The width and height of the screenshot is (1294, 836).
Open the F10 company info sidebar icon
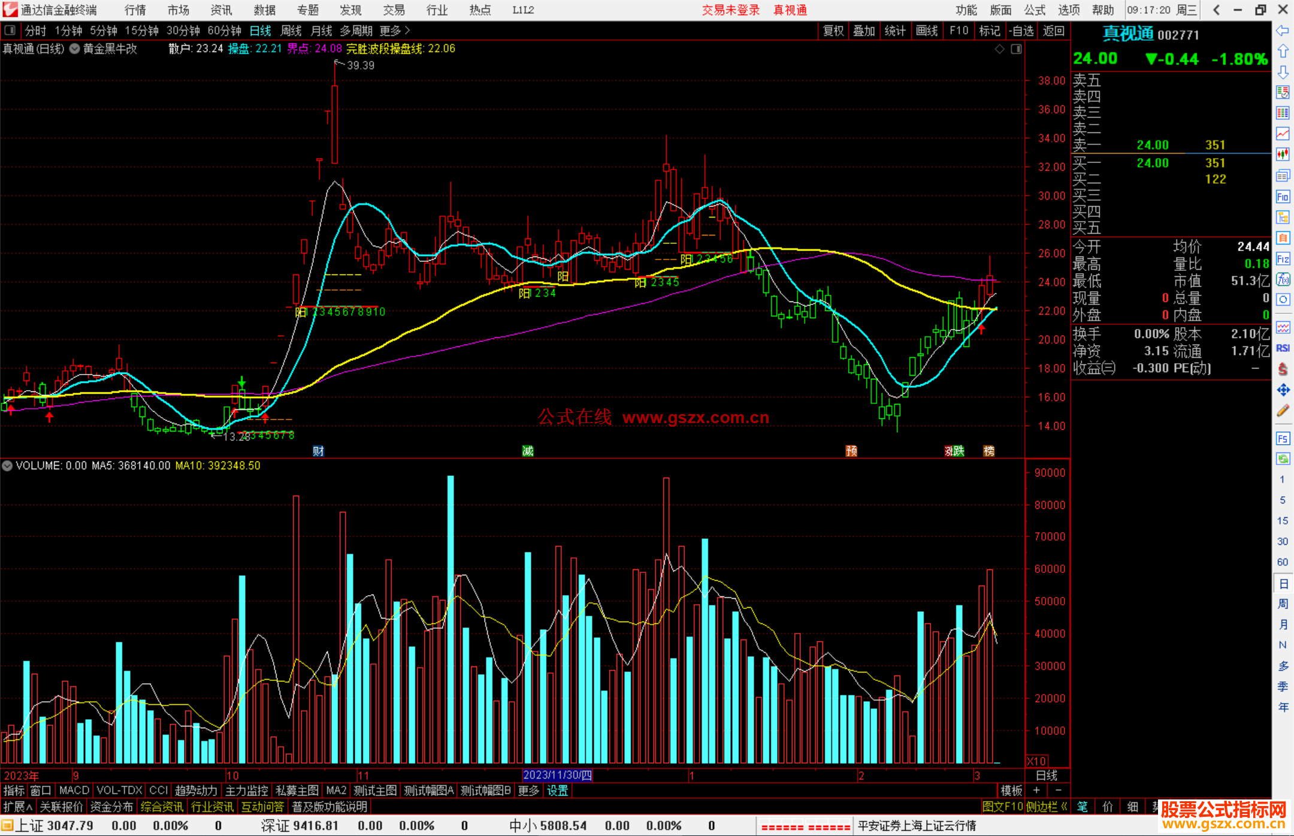point(1283,197)
